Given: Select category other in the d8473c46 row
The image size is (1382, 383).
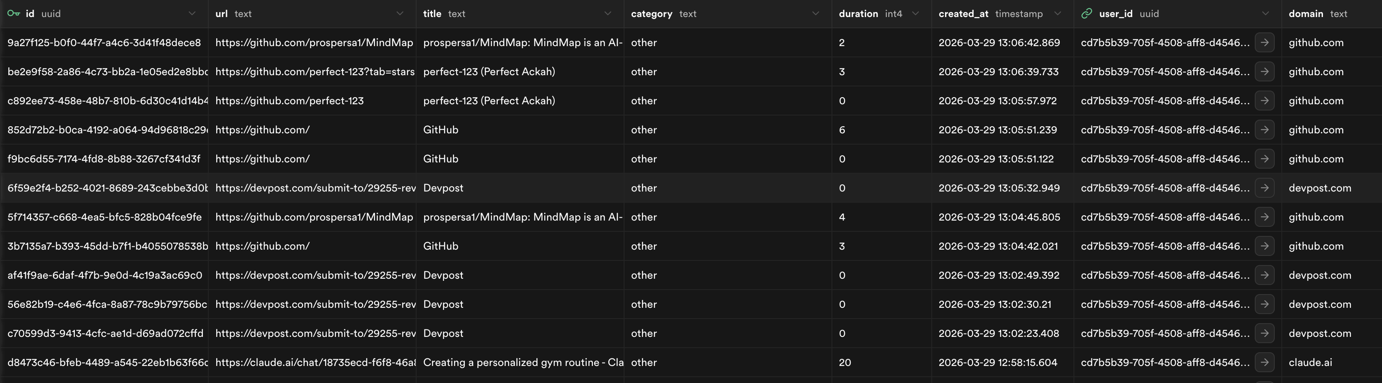Looking at the screenshot, I should pos(728,362).
